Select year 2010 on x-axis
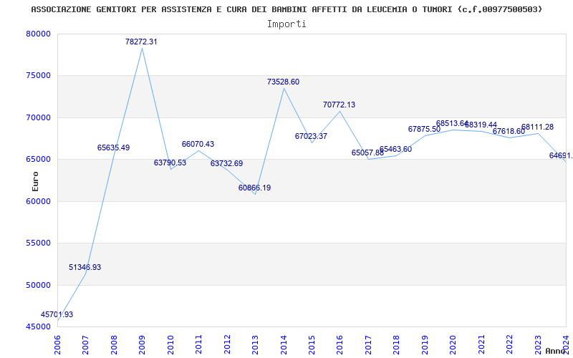The width and height of the screenshot is (573, 358). (x=170, y=344)
